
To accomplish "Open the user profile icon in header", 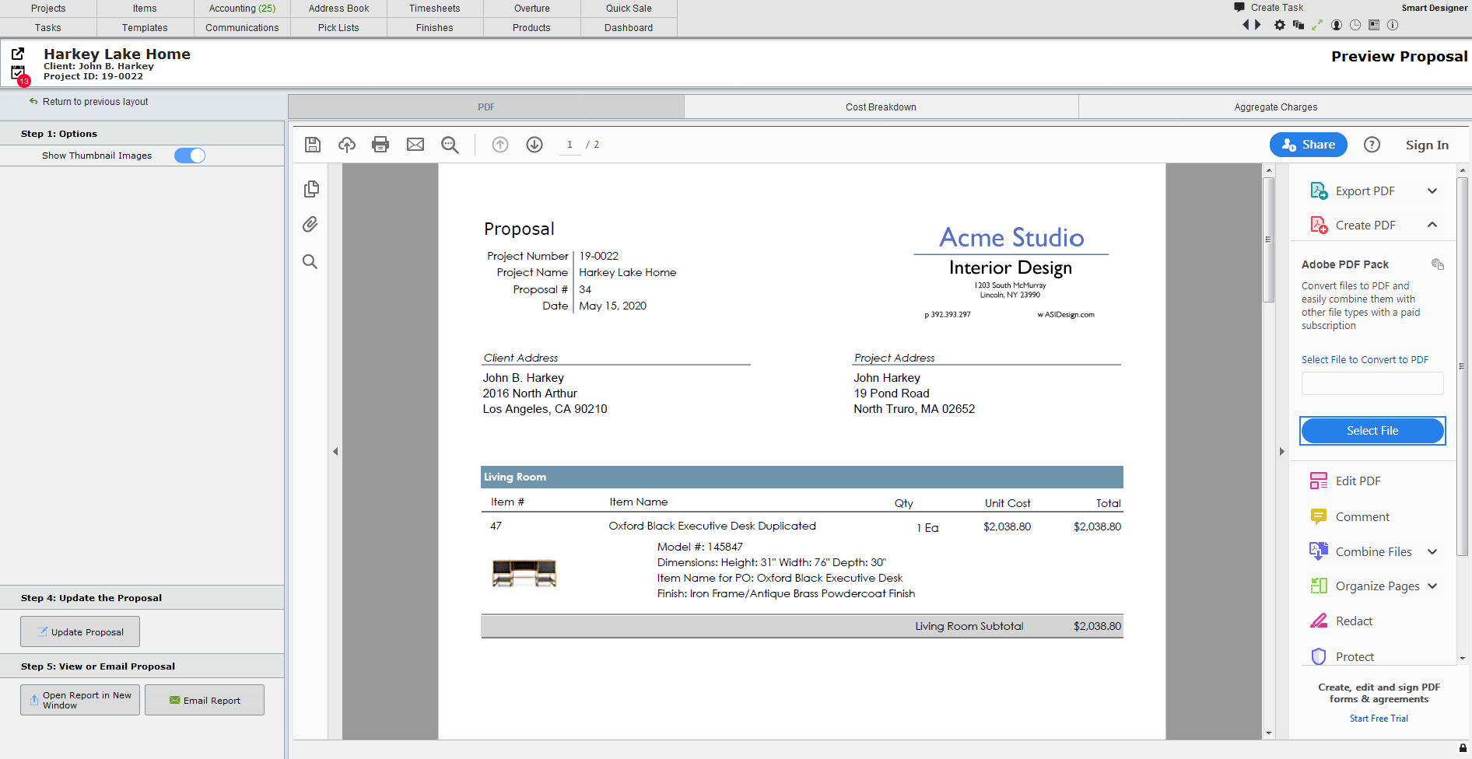I will 1337,25.
